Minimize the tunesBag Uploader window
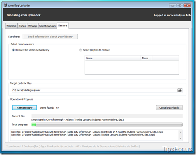This screenshot has width=196, height=155. click(x=173, y=5)
